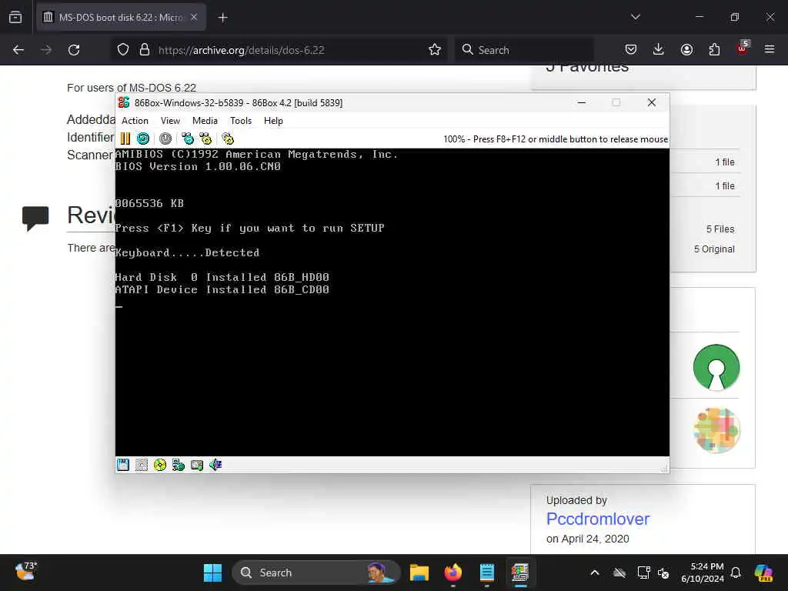Click the network status icon in 86Box
Viewport: 788px width, 591px height.
coord(179,465)
